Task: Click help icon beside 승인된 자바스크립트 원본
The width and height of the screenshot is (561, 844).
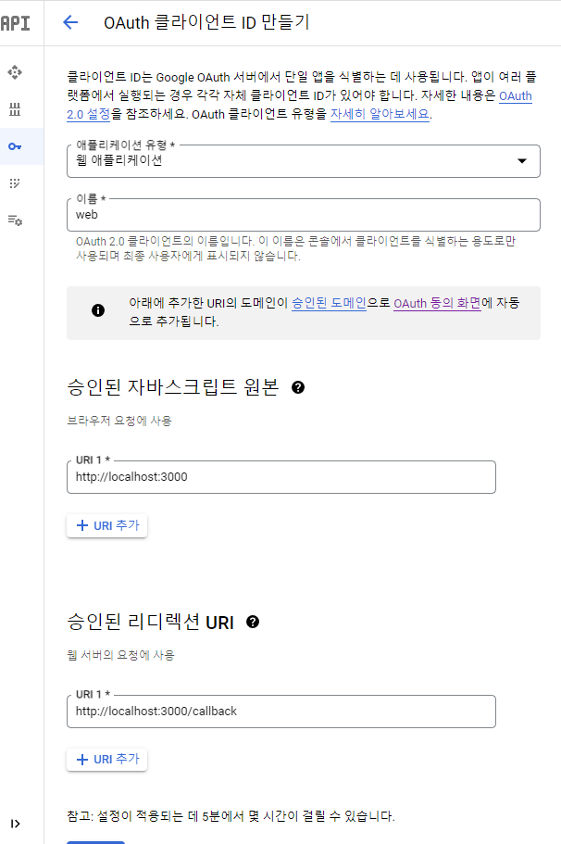Action: (298, 387)
